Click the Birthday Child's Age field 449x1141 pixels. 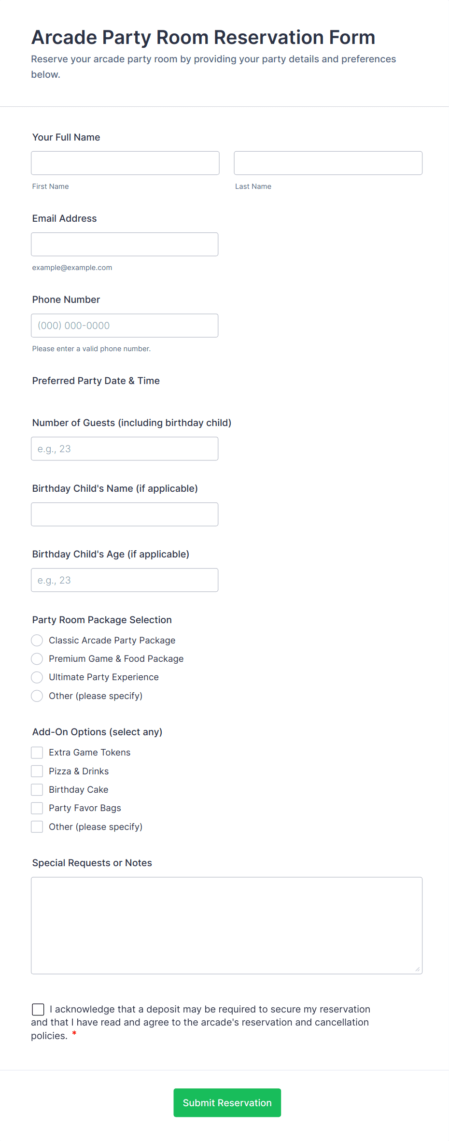click(x=125, y=580)
